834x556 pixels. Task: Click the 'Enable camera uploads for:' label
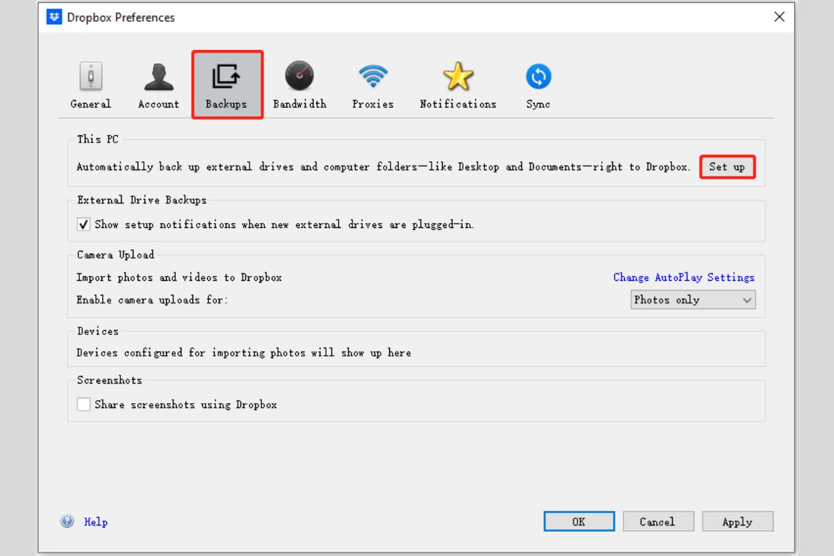pos(152,300)
